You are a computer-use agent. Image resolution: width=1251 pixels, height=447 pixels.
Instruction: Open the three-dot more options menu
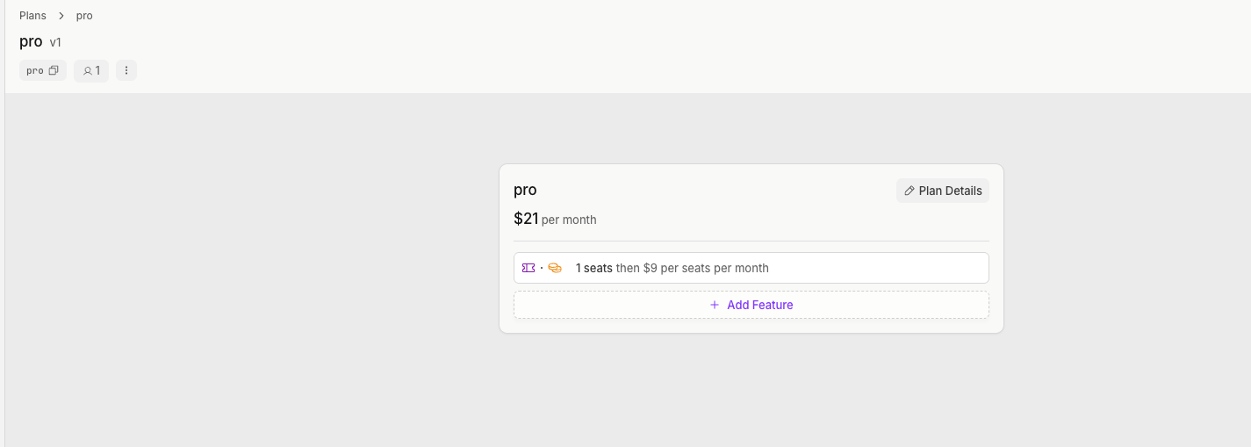[x=126, y=70]
